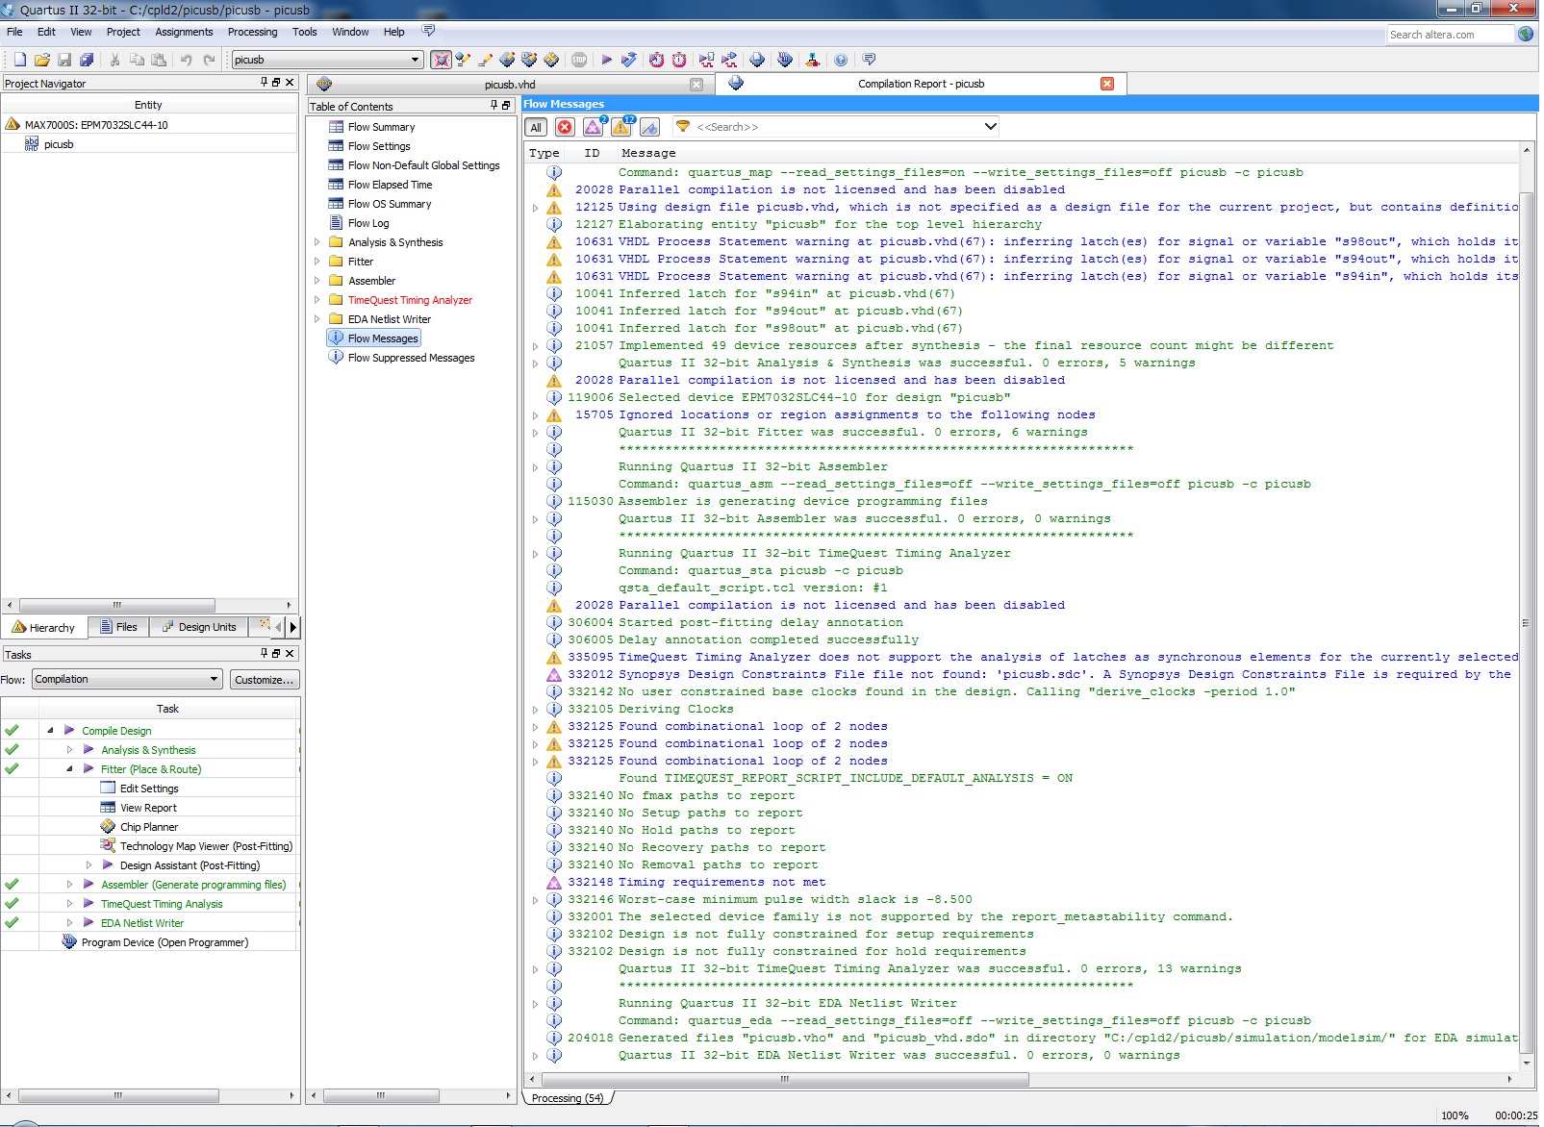This screenshot has width=1544, height=1127.
Task: Expand the Analysis & Synthesis report folder
Action: point(316,242)
